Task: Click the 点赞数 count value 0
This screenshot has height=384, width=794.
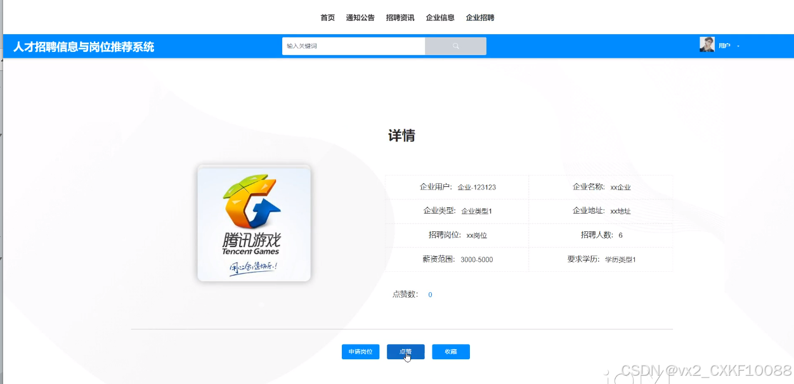Action: click(x=430, y=295)
